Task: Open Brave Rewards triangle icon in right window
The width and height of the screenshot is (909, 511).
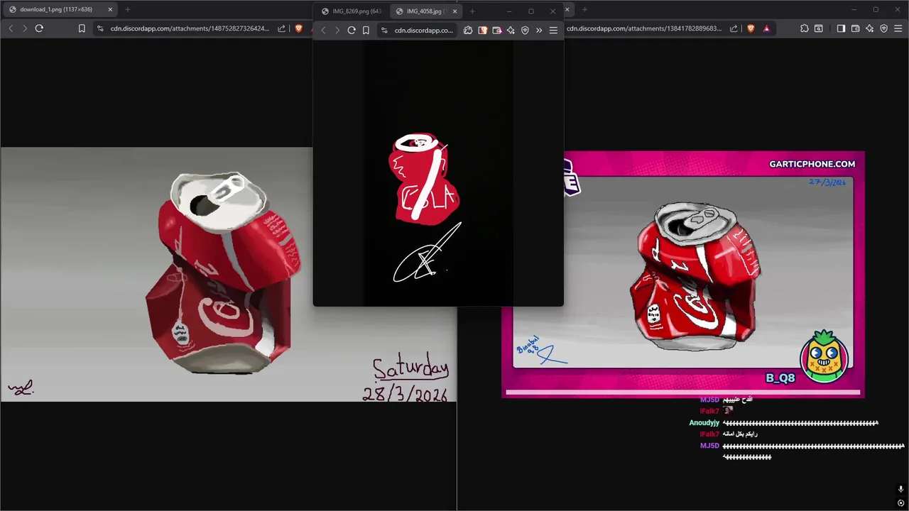Action: pos(766,28)
